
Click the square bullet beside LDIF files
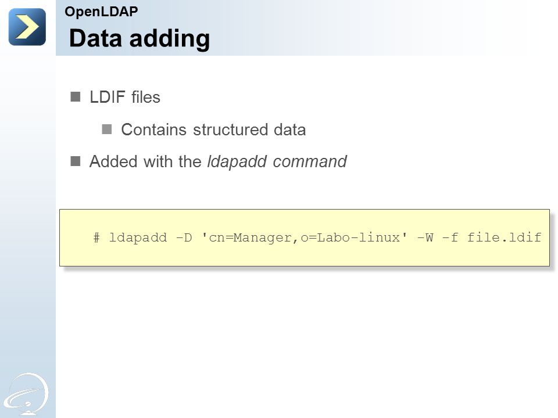(76, 97)
